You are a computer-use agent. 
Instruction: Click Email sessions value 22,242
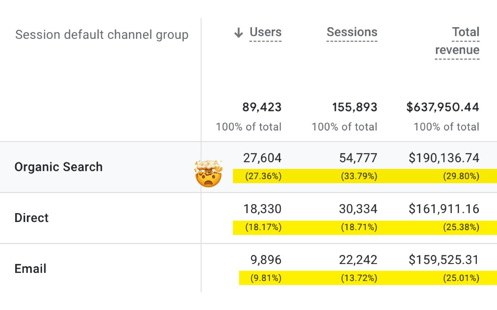358,260
